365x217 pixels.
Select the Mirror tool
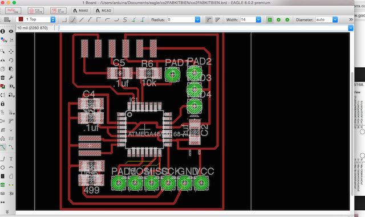coord(2,60)
